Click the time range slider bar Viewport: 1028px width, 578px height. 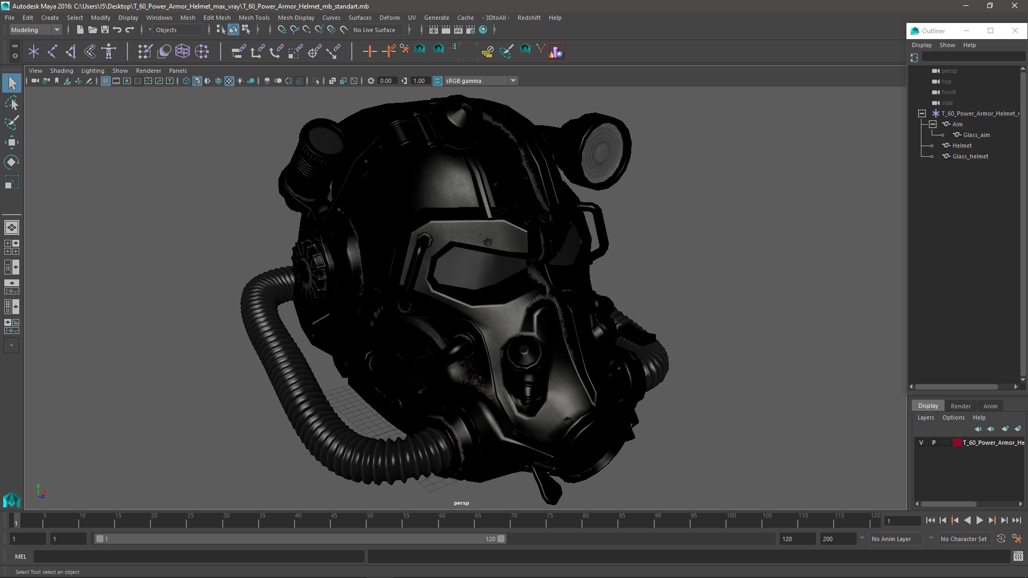(300, 539)
